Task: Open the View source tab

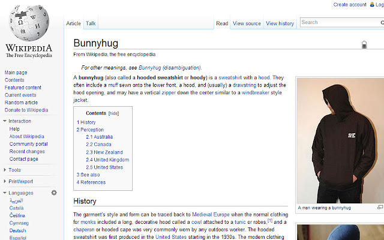Action: pyautogui.click(x=247, y=23)
